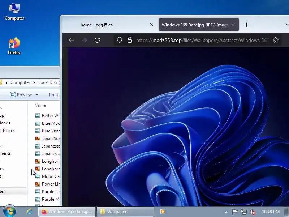
Task: Click the Windows 365 Dark wallpaper image
Action: (x=178, y=127)
